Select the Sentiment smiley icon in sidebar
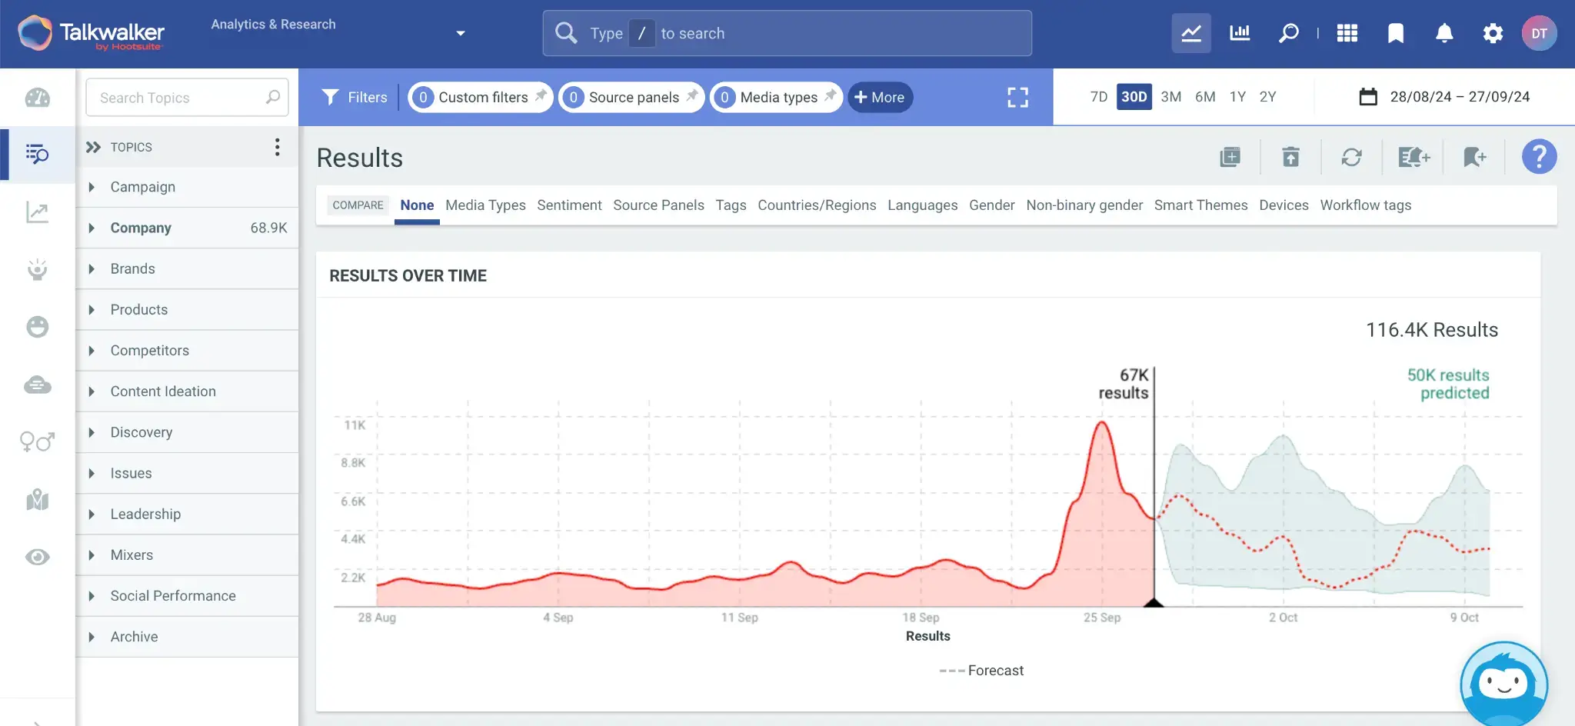The height and width of the screenshot is (726, 1575). tap(38, 327)
